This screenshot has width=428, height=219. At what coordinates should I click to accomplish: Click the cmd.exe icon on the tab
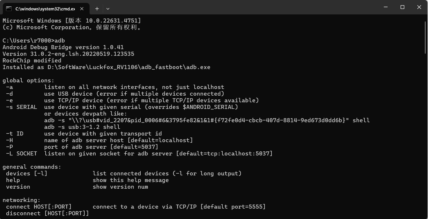coord(9,9)
